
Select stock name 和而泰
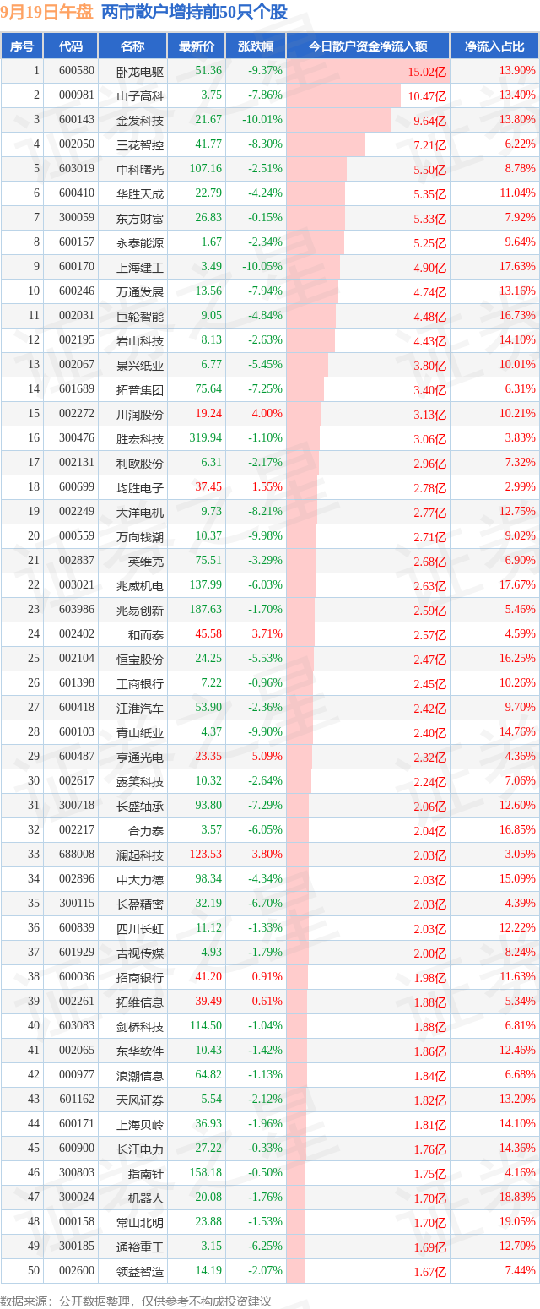(146, 635)
